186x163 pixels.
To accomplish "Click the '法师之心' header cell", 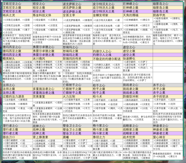I will [18, 85].
